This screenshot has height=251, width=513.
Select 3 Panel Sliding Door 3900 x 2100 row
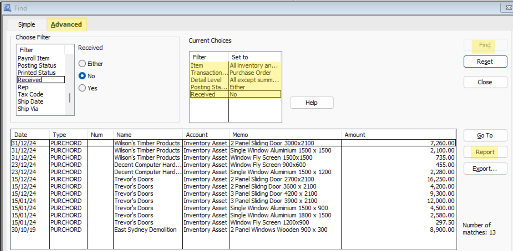point(233,201)
